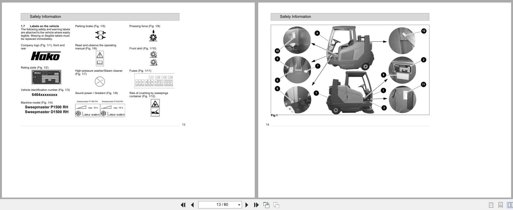Click callout number 2 in the figure

click(424, 60)
